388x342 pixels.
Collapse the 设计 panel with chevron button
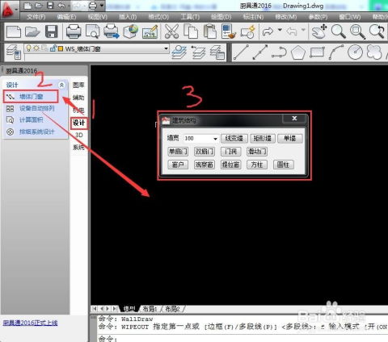coord(61,85)
